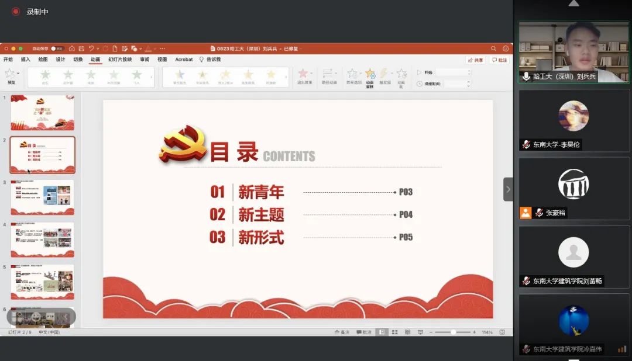
Task: Expand the side panel chevron arrow
Action: pyautogui.click(x=508, y=189)
